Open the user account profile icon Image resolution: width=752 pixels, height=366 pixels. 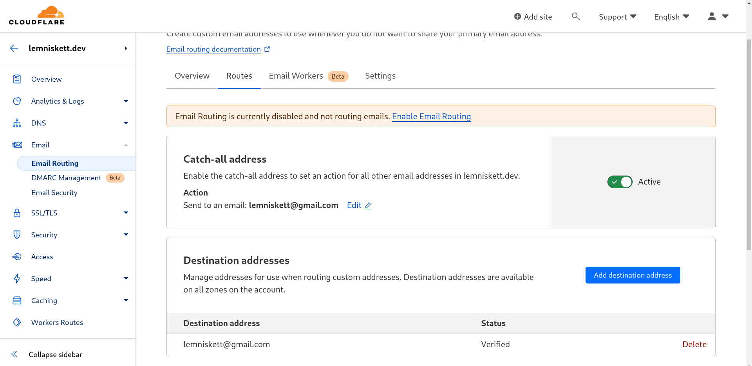[712, 16]
